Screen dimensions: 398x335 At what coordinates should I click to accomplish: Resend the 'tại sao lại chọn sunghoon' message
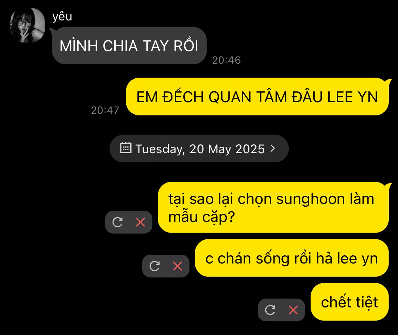117,222
